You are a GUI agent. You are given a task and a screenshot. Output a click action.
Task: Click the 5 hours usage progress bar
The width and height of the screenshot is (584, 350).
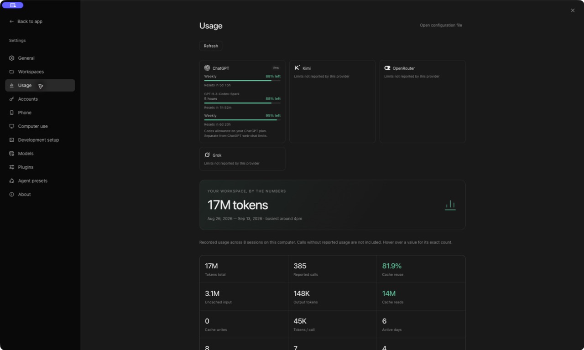242,103
